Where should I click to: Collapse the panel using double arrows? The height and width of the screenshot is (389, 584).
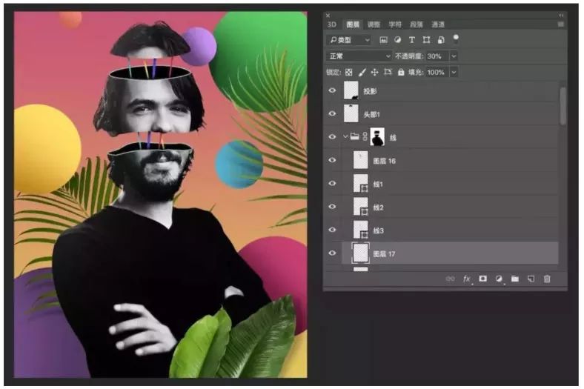point(561,16)
